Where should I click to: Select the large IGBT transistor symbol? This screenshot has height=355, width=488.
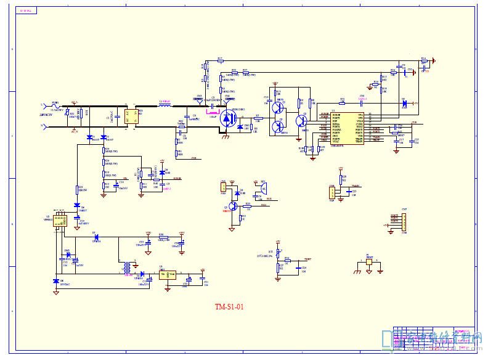[x=228, y=118]
